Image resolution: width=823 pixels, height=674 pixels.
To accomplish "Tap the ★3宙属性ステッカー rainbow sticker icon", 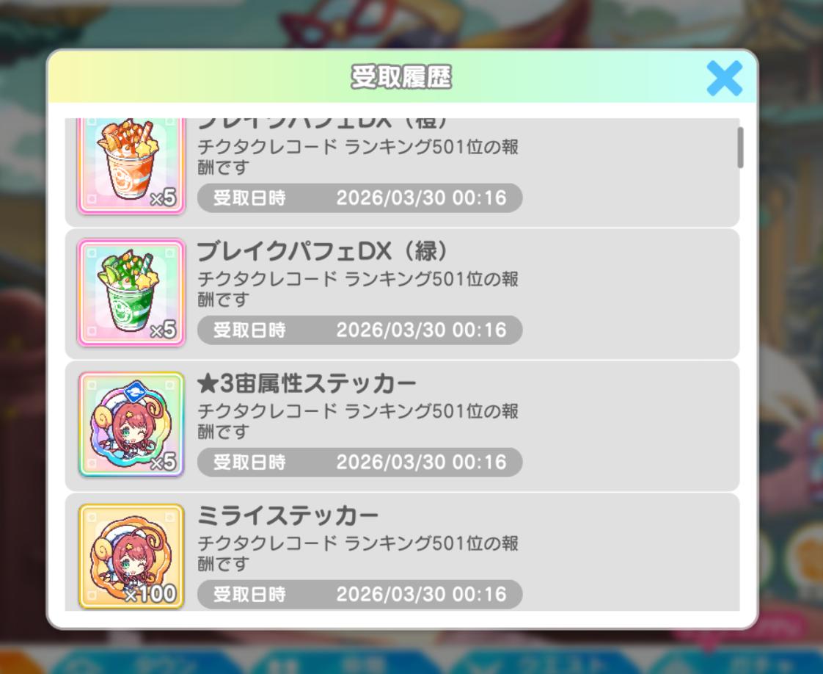I will [x=131, y=424].
